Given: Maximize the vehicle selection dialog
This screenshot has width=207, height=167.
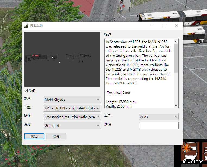Looking at the screenshot, I should pyautogui.click(x=164, y=26).
